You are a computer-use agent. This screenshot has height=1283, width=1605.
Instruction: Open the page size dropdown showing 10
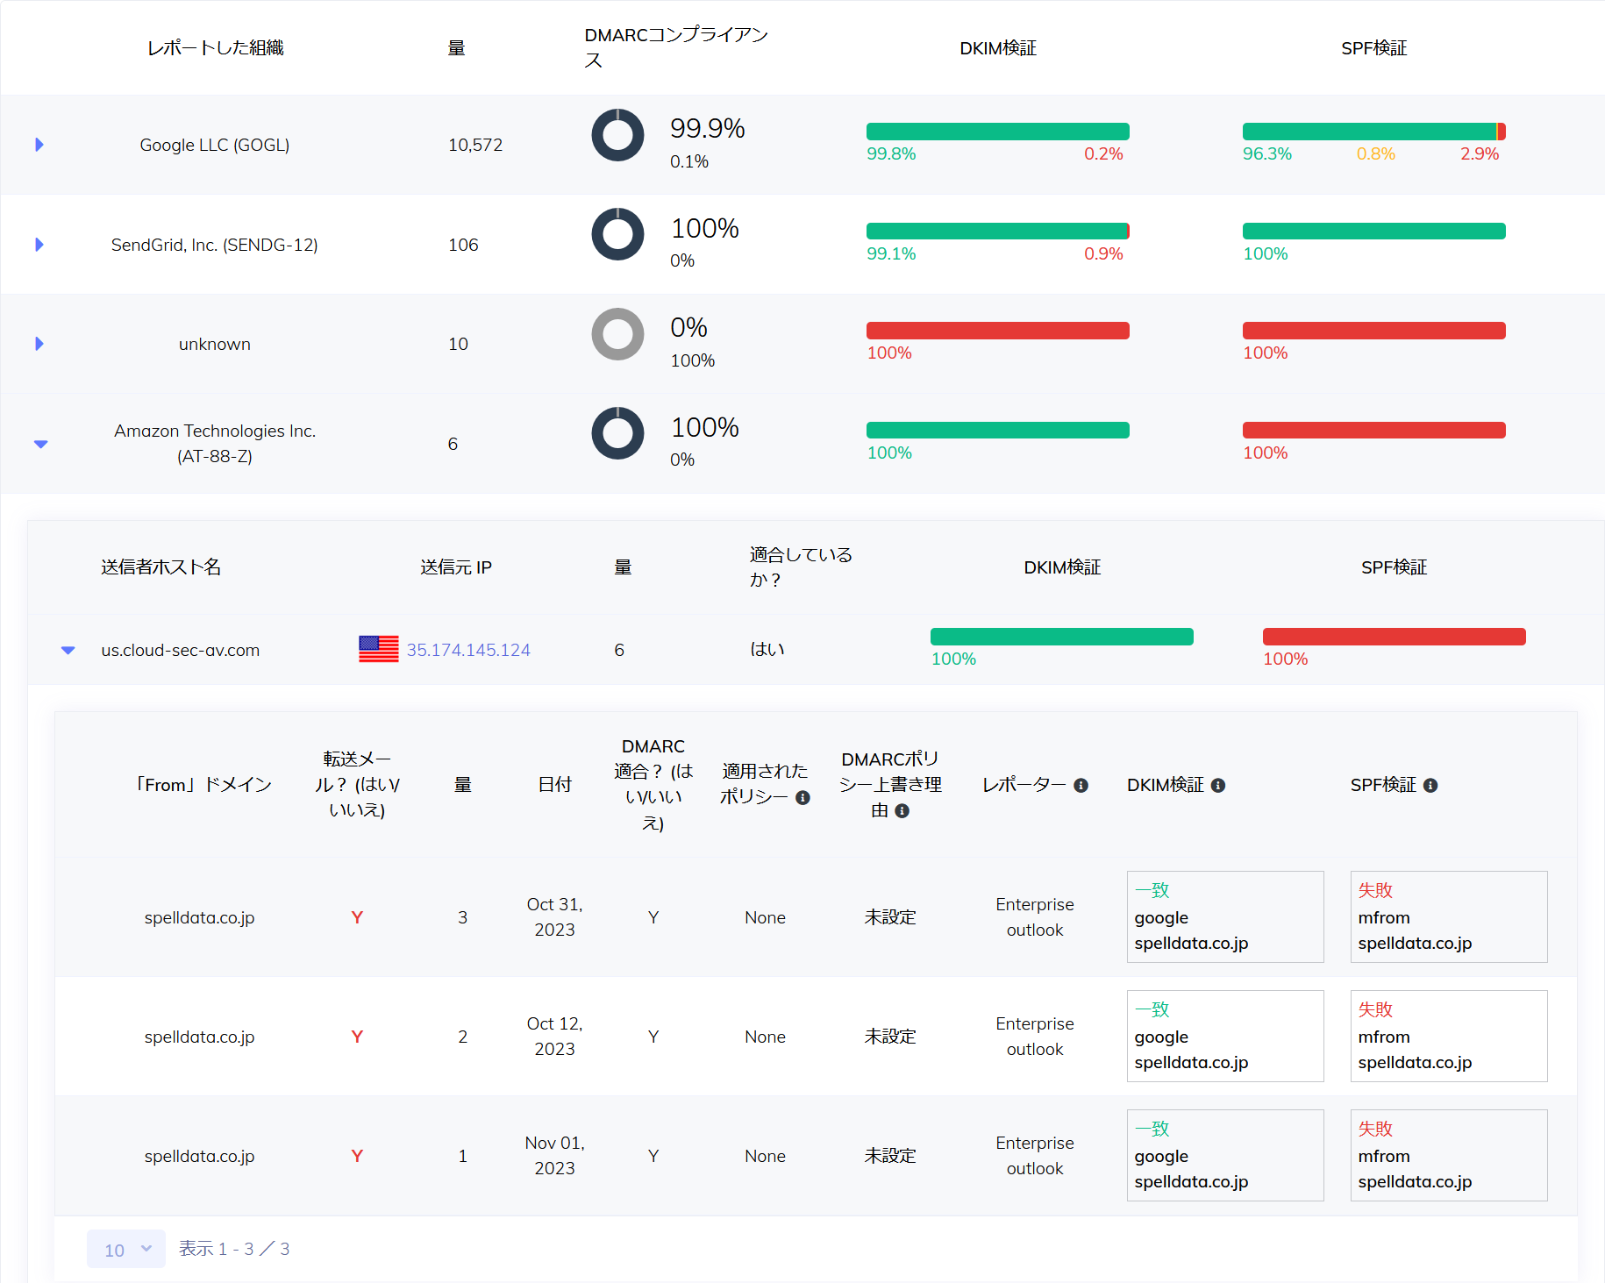126,1249
